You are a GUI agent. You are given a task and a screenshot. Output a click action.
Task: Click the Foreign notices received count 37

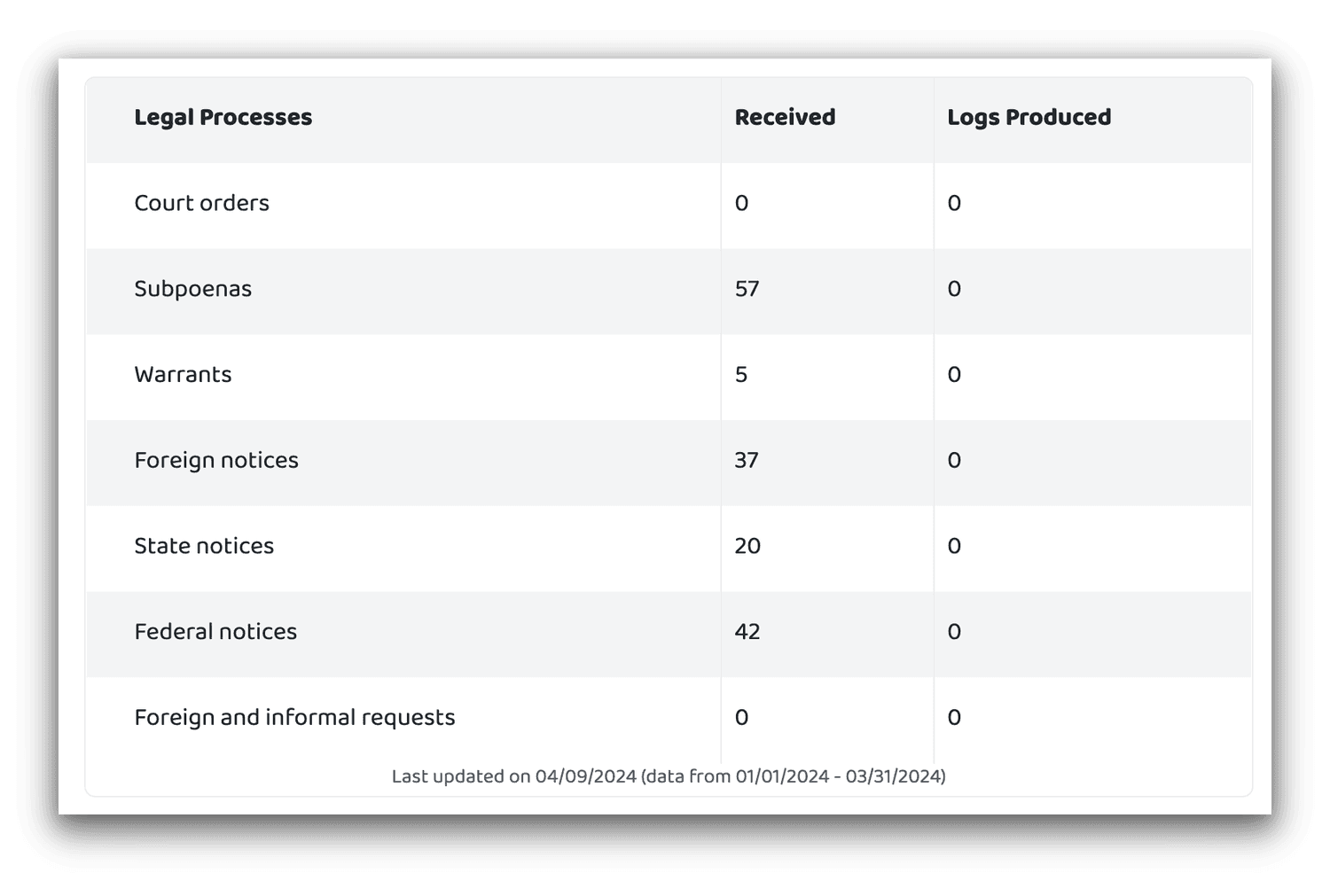pos(747,460)
